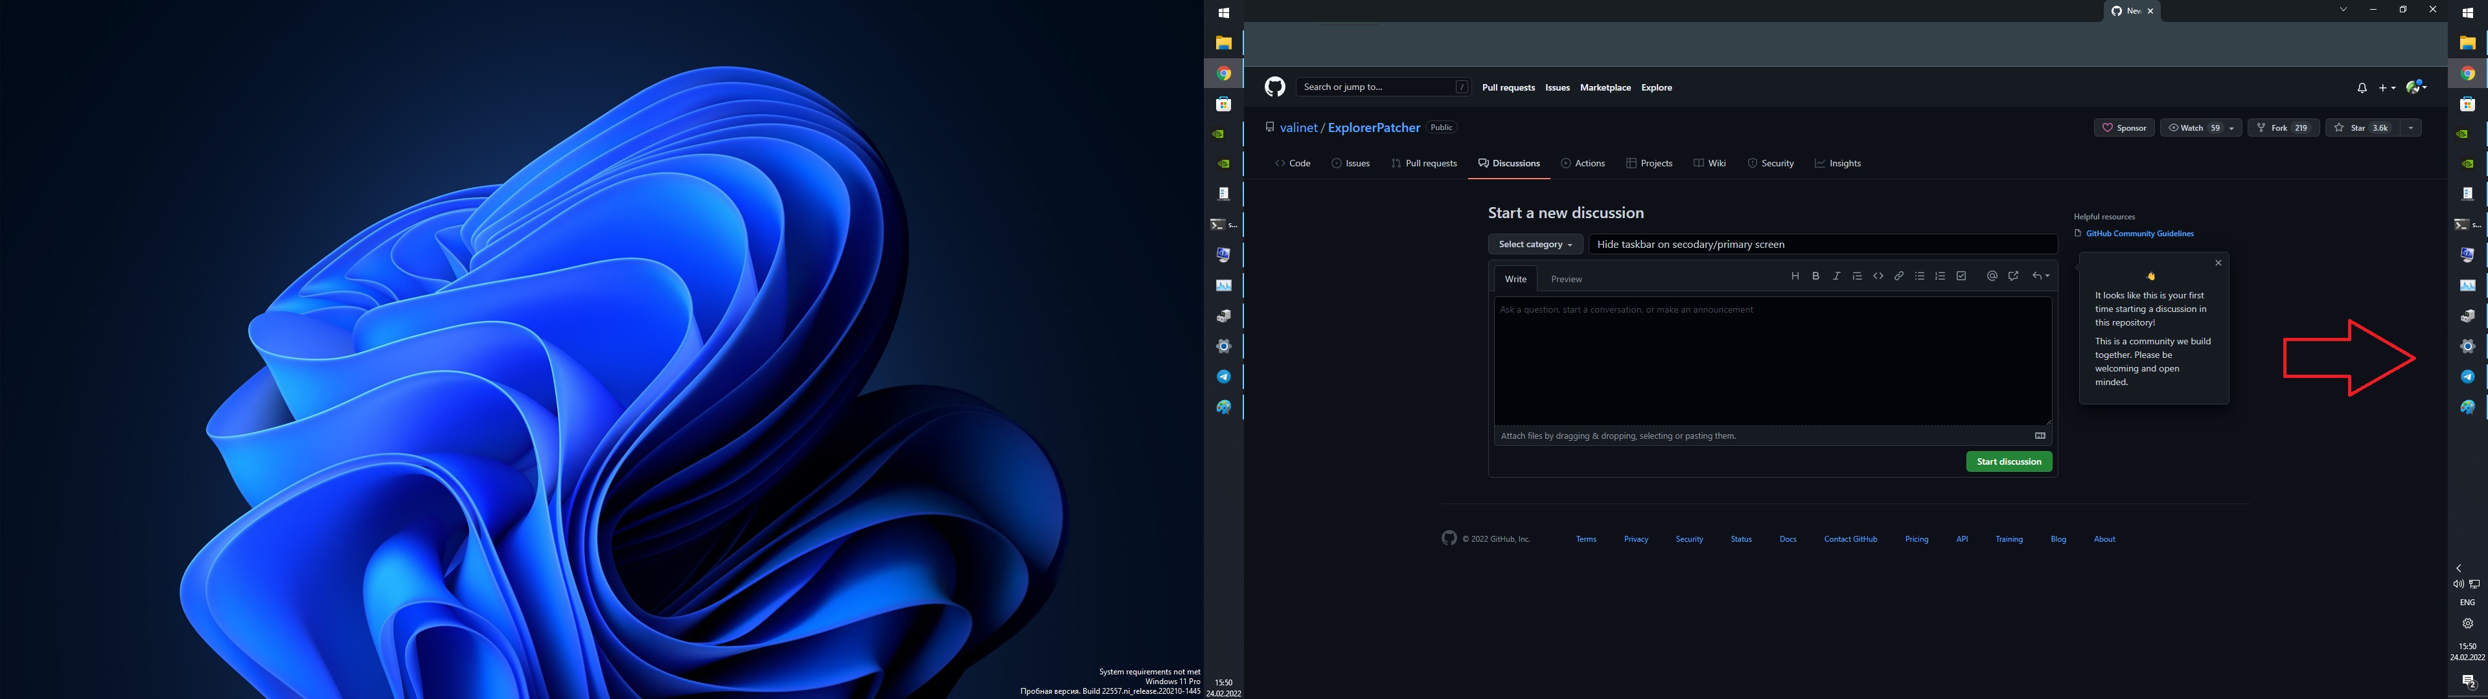Open the Discussions tab
The width and height of the screenshot is (2488, 699).
(1508, 163)
